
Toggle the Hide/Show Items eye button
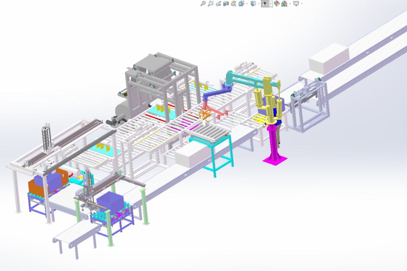265,4
